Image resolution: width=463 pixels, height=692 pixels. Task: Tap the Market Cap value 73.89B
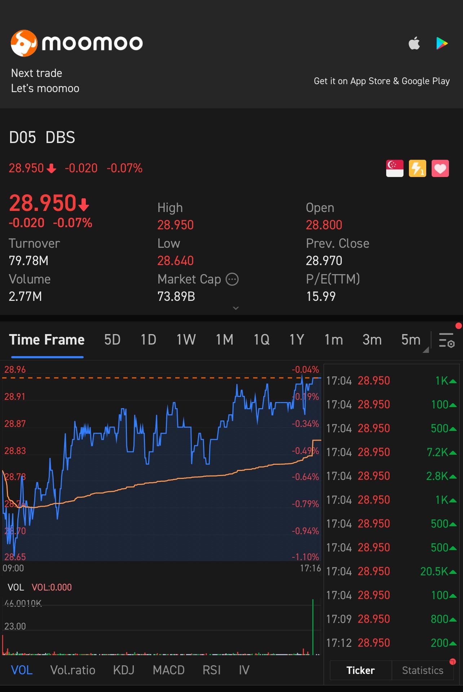tap(176, 296)
